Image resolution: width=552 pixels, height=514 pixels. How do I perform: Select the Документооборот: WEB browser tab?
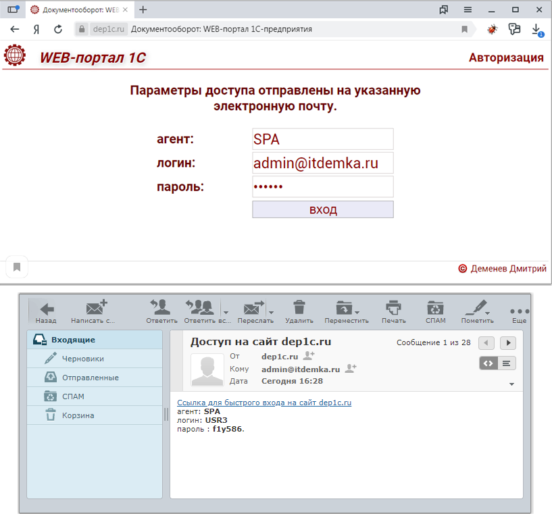pyautogui.click(x=80, y=10)
